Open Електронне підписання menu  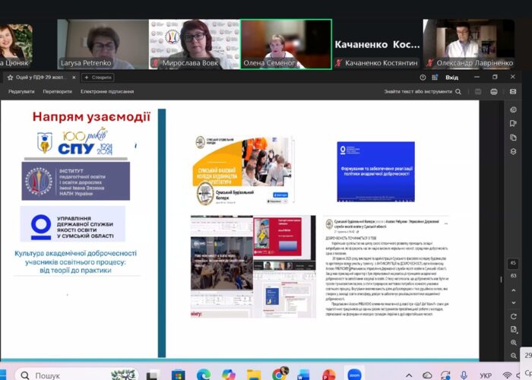click(107, 91)
